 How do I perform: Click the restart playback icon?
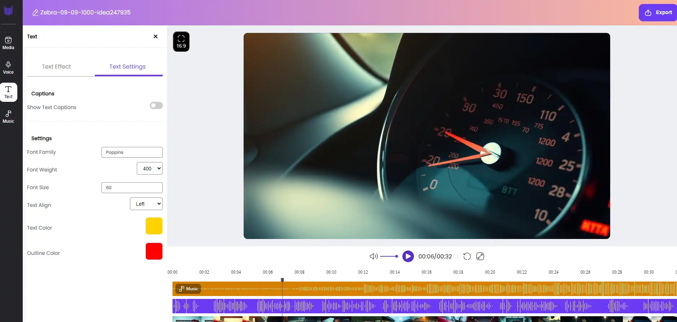tap(467, 256)
